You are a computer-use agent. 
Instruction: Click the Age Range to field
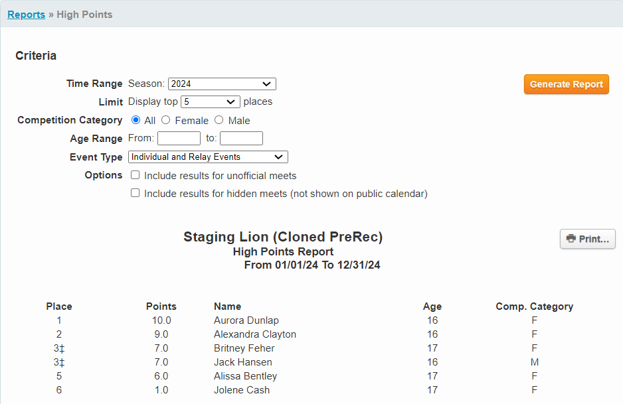pyautogui.click(x=241, y=138)
